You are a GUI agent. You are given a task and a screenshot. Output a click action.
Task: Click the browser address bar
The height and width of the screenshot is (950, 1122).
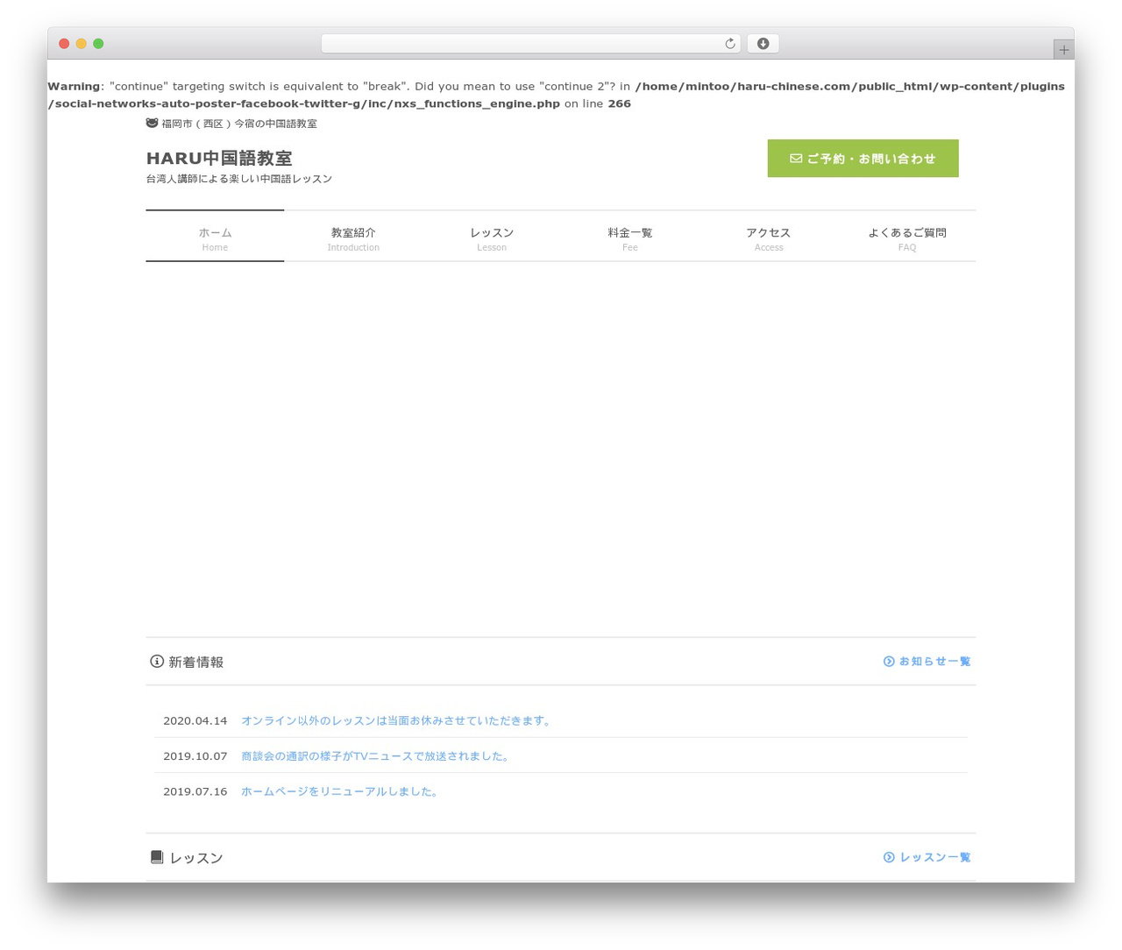point(530,44)
